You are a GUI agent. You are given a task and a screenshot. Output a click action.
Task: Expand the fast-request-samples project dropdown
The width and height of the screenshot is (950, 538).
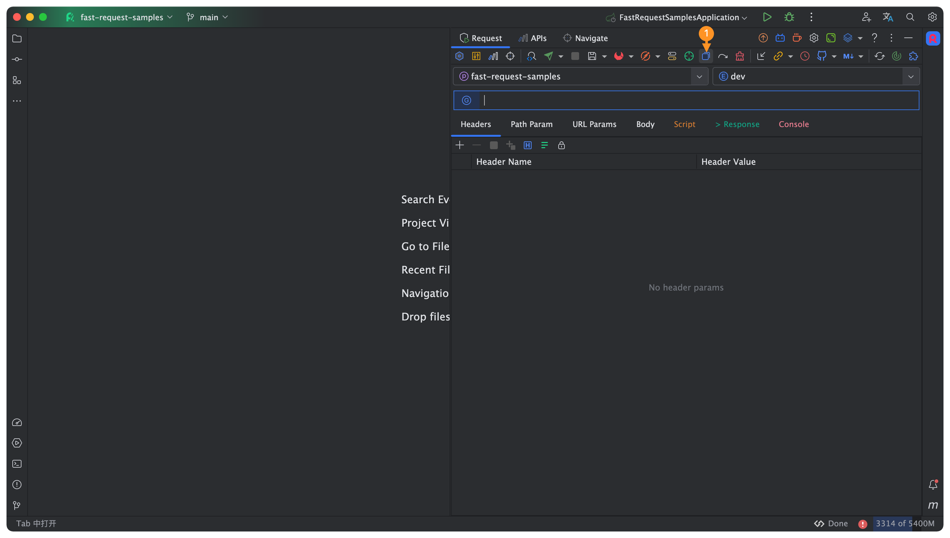[x=699, y=77]
